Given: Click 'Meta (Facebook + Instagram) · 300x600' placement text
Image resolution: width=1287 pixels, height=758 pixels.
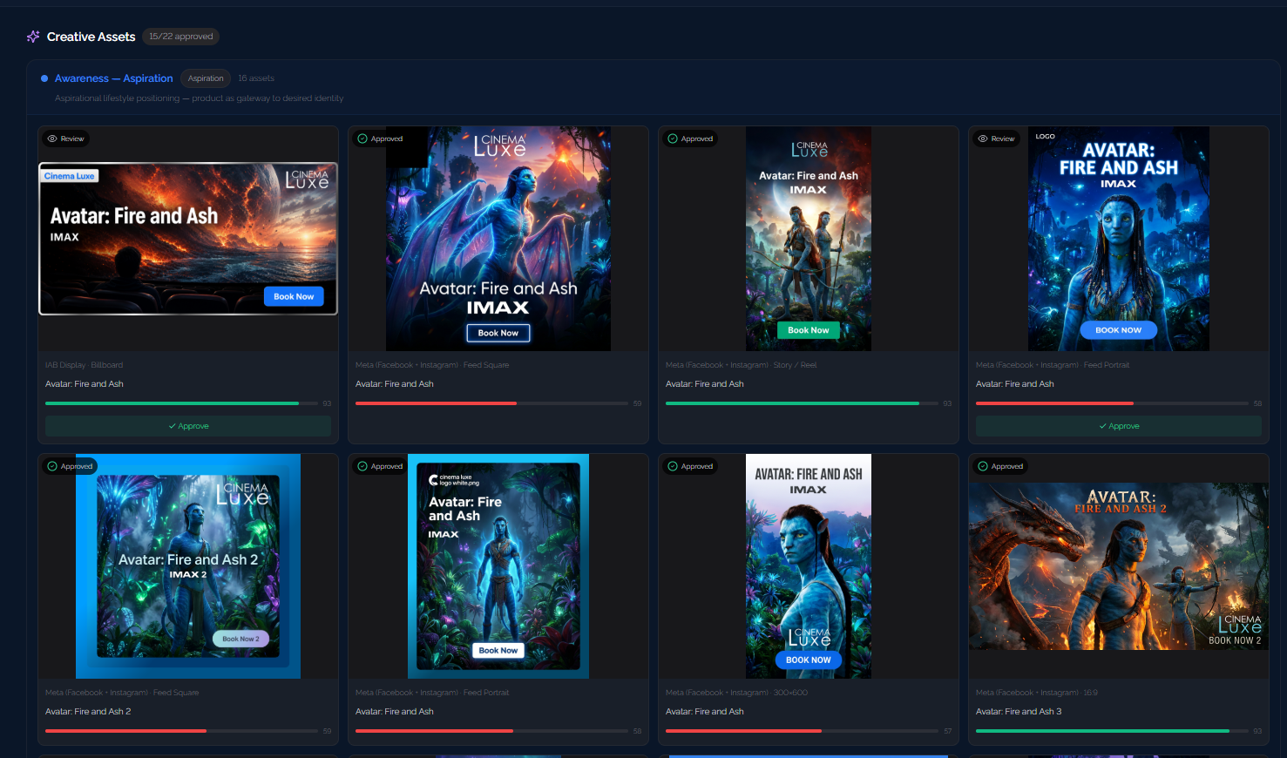Looking at the screenshot, I should click(736, 693).
